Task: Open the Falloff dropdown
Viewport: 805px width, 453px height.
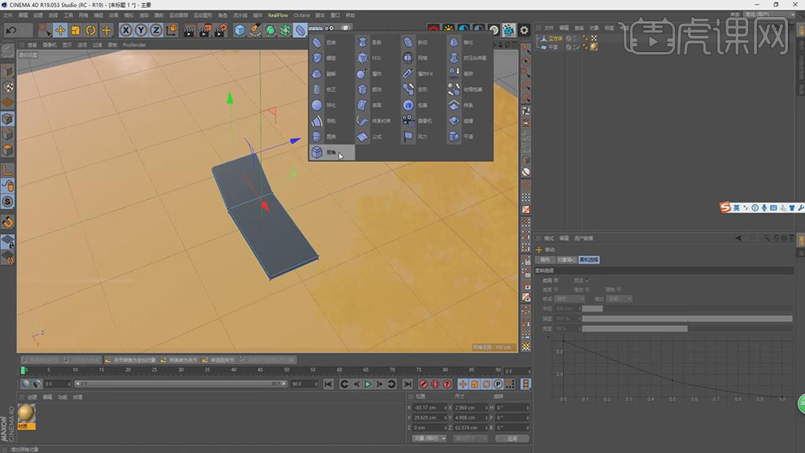Action: coord(569,299)
